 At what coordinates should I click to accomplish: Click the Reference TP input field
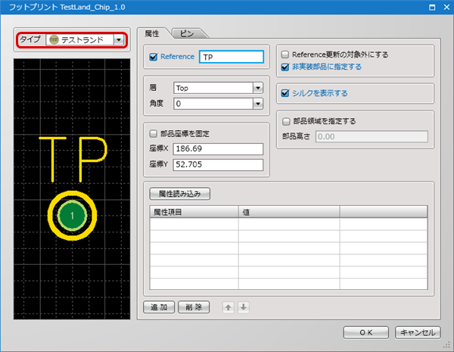[x=232, y=57]
